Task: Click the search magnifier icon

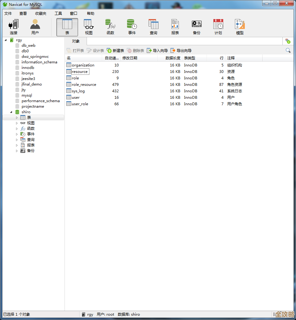Action: coord(288,50)
